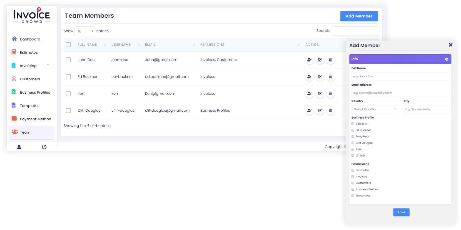This screenshot has height=230, width=461.
Task: Tick Tony Hearn business profile checkbox
Action: click(353, 137)
